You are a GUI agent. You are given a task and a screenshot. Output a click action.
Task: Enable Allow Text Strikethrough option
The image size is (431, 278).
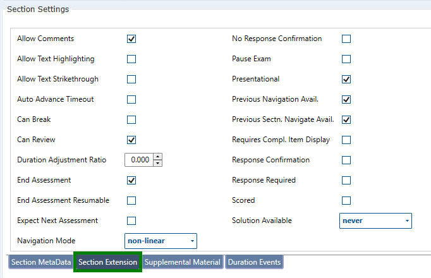click(x=131, y=79)
